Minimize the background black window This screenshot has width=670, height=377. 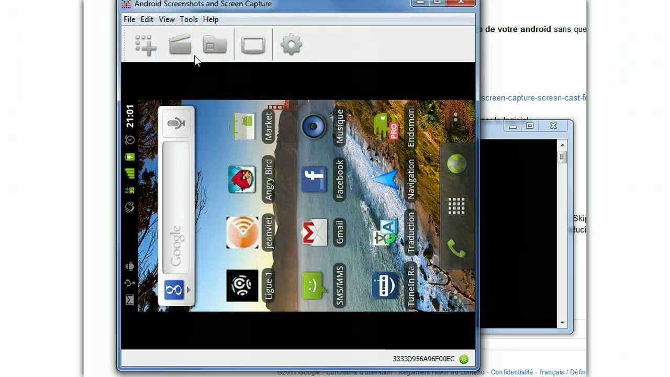click(513, 126)
